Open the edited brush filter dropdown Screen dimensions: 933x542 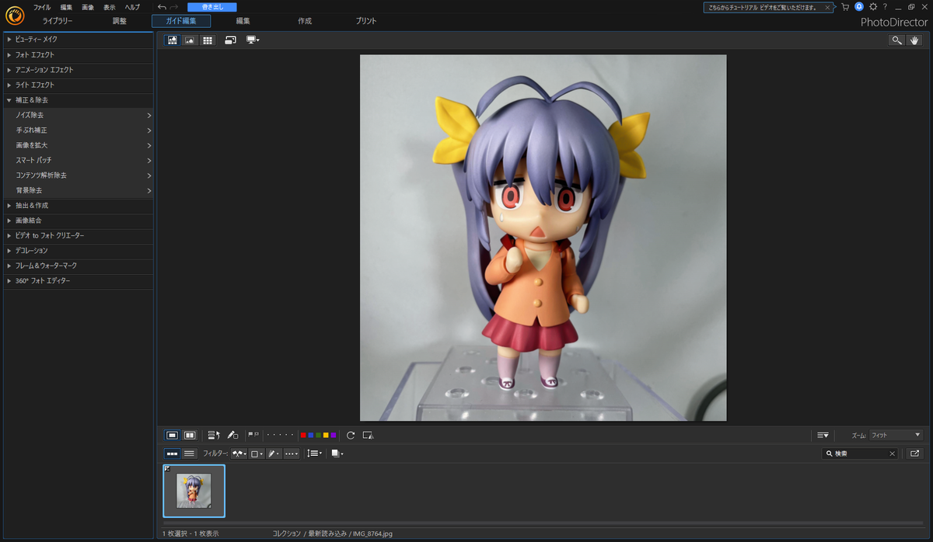coord(274,453)
